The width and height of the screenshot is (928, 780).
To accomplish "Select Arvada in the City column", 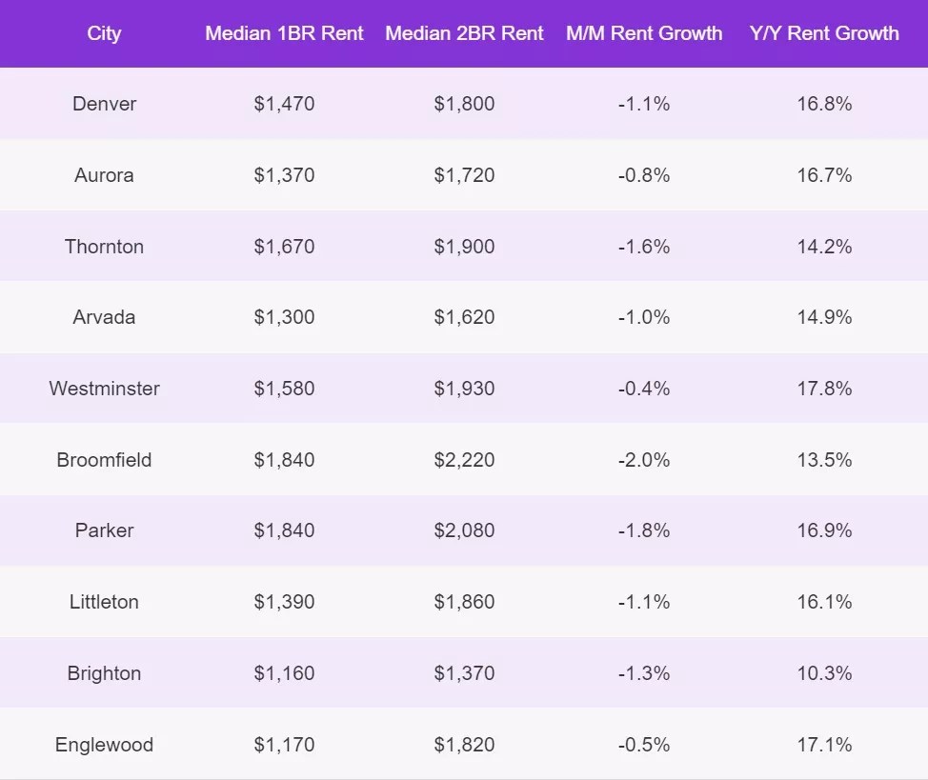I will coord(104,317).
